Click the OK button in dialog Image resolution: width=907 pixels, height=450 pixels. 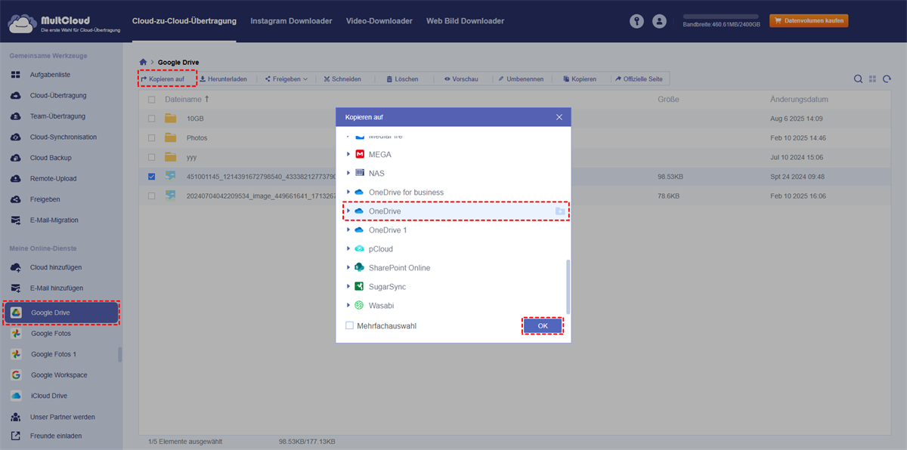(x=543, y=325)
